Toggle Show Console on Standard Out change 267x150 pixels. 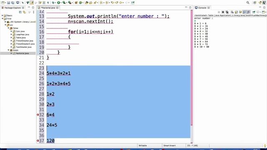point(244,12)
